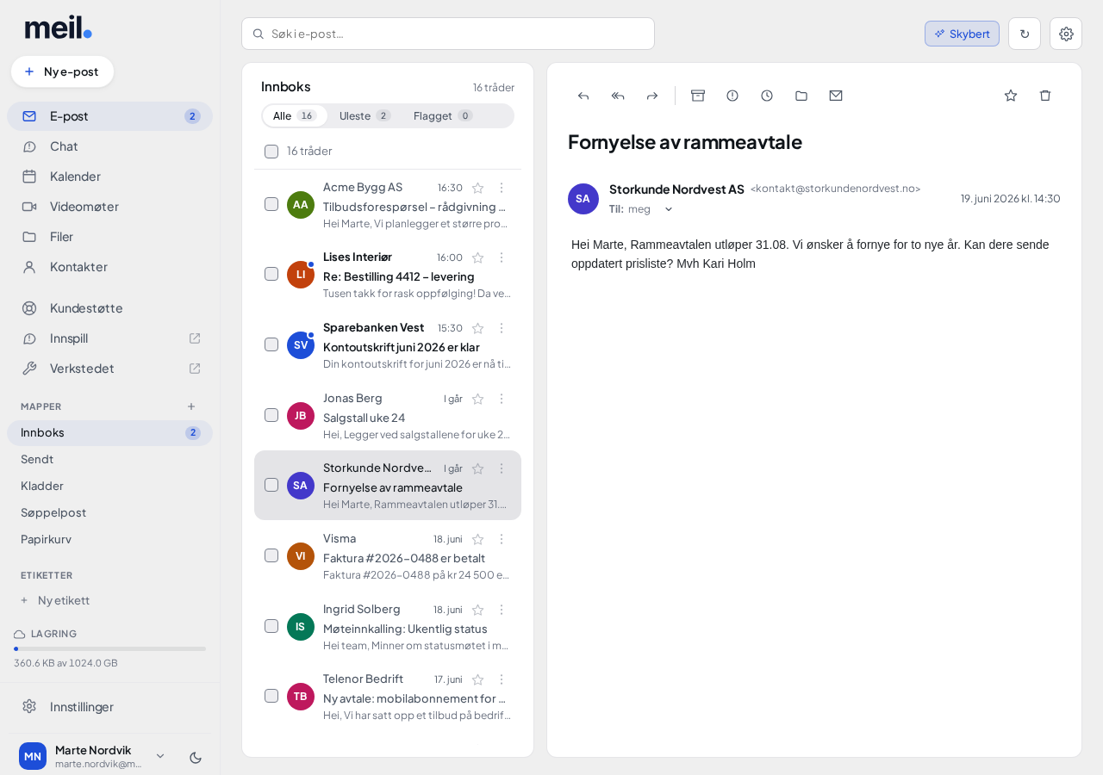Open more options for Jonas Berg email
The height and width of the screenshot is (775, 1103).
click(x=502, y=399)
